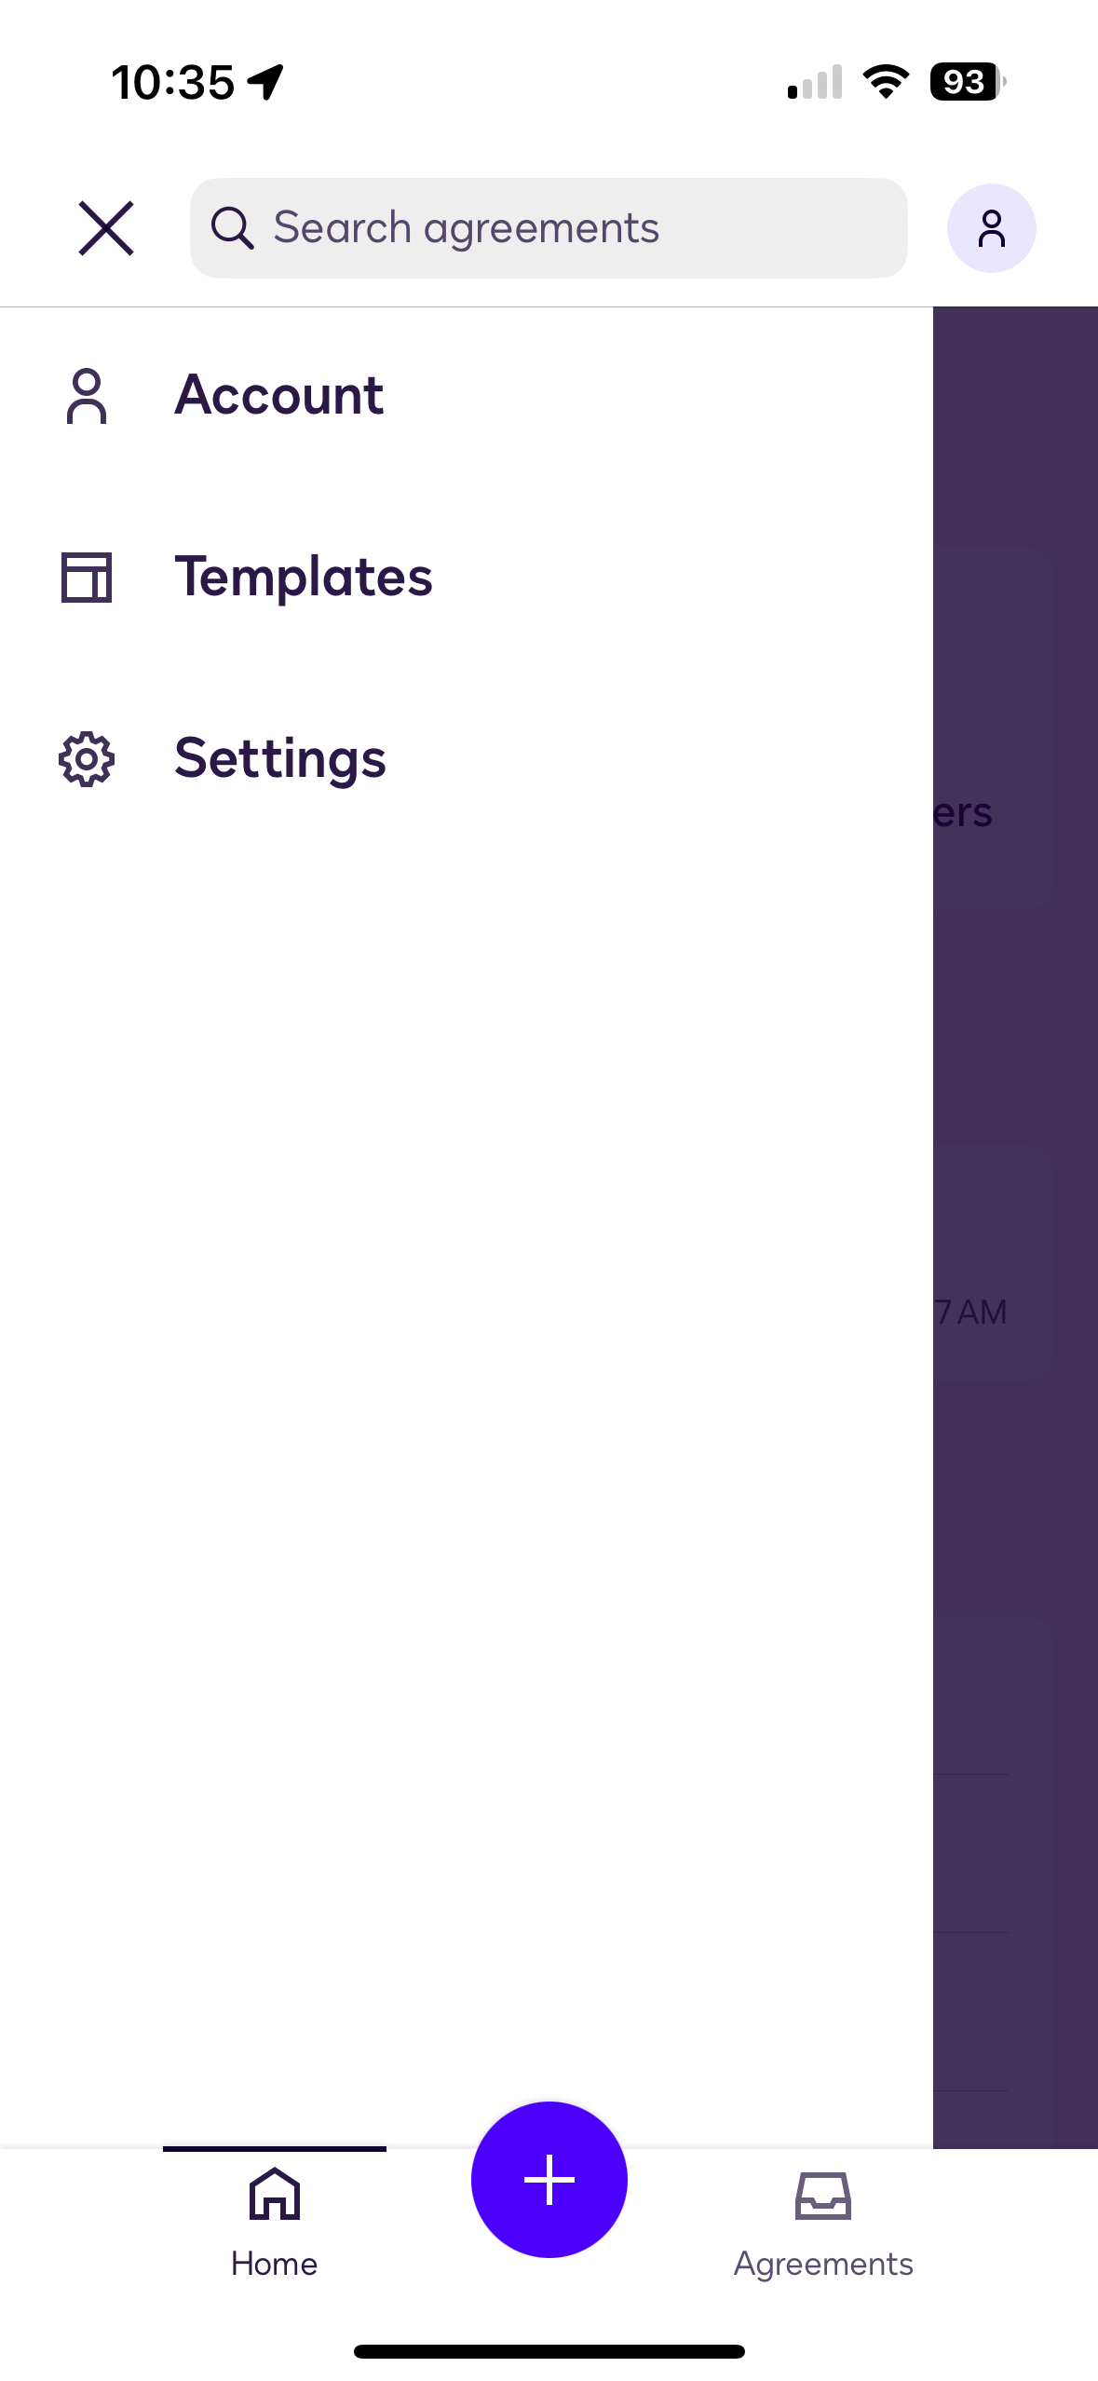Tap the home indicator bar at bottom
1098x2381 pixels.
(549, 2351)
